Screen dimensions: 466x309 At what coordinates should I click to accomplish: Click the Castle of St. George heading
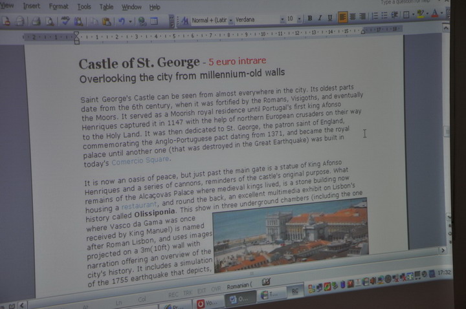coord(139,63)
